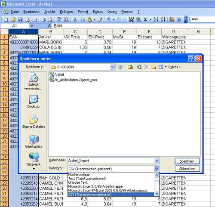Viewport: 215px width, 207px height.
Task: Expand the Speichern in folder dropdown
Action: [113, 67]
